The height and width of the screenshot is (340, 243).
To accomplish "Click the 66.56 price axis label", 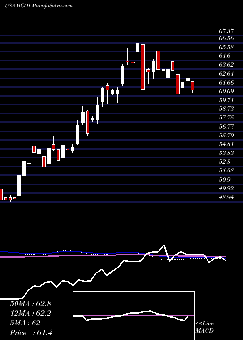I will pyautogui.click(x=226, y=38).
